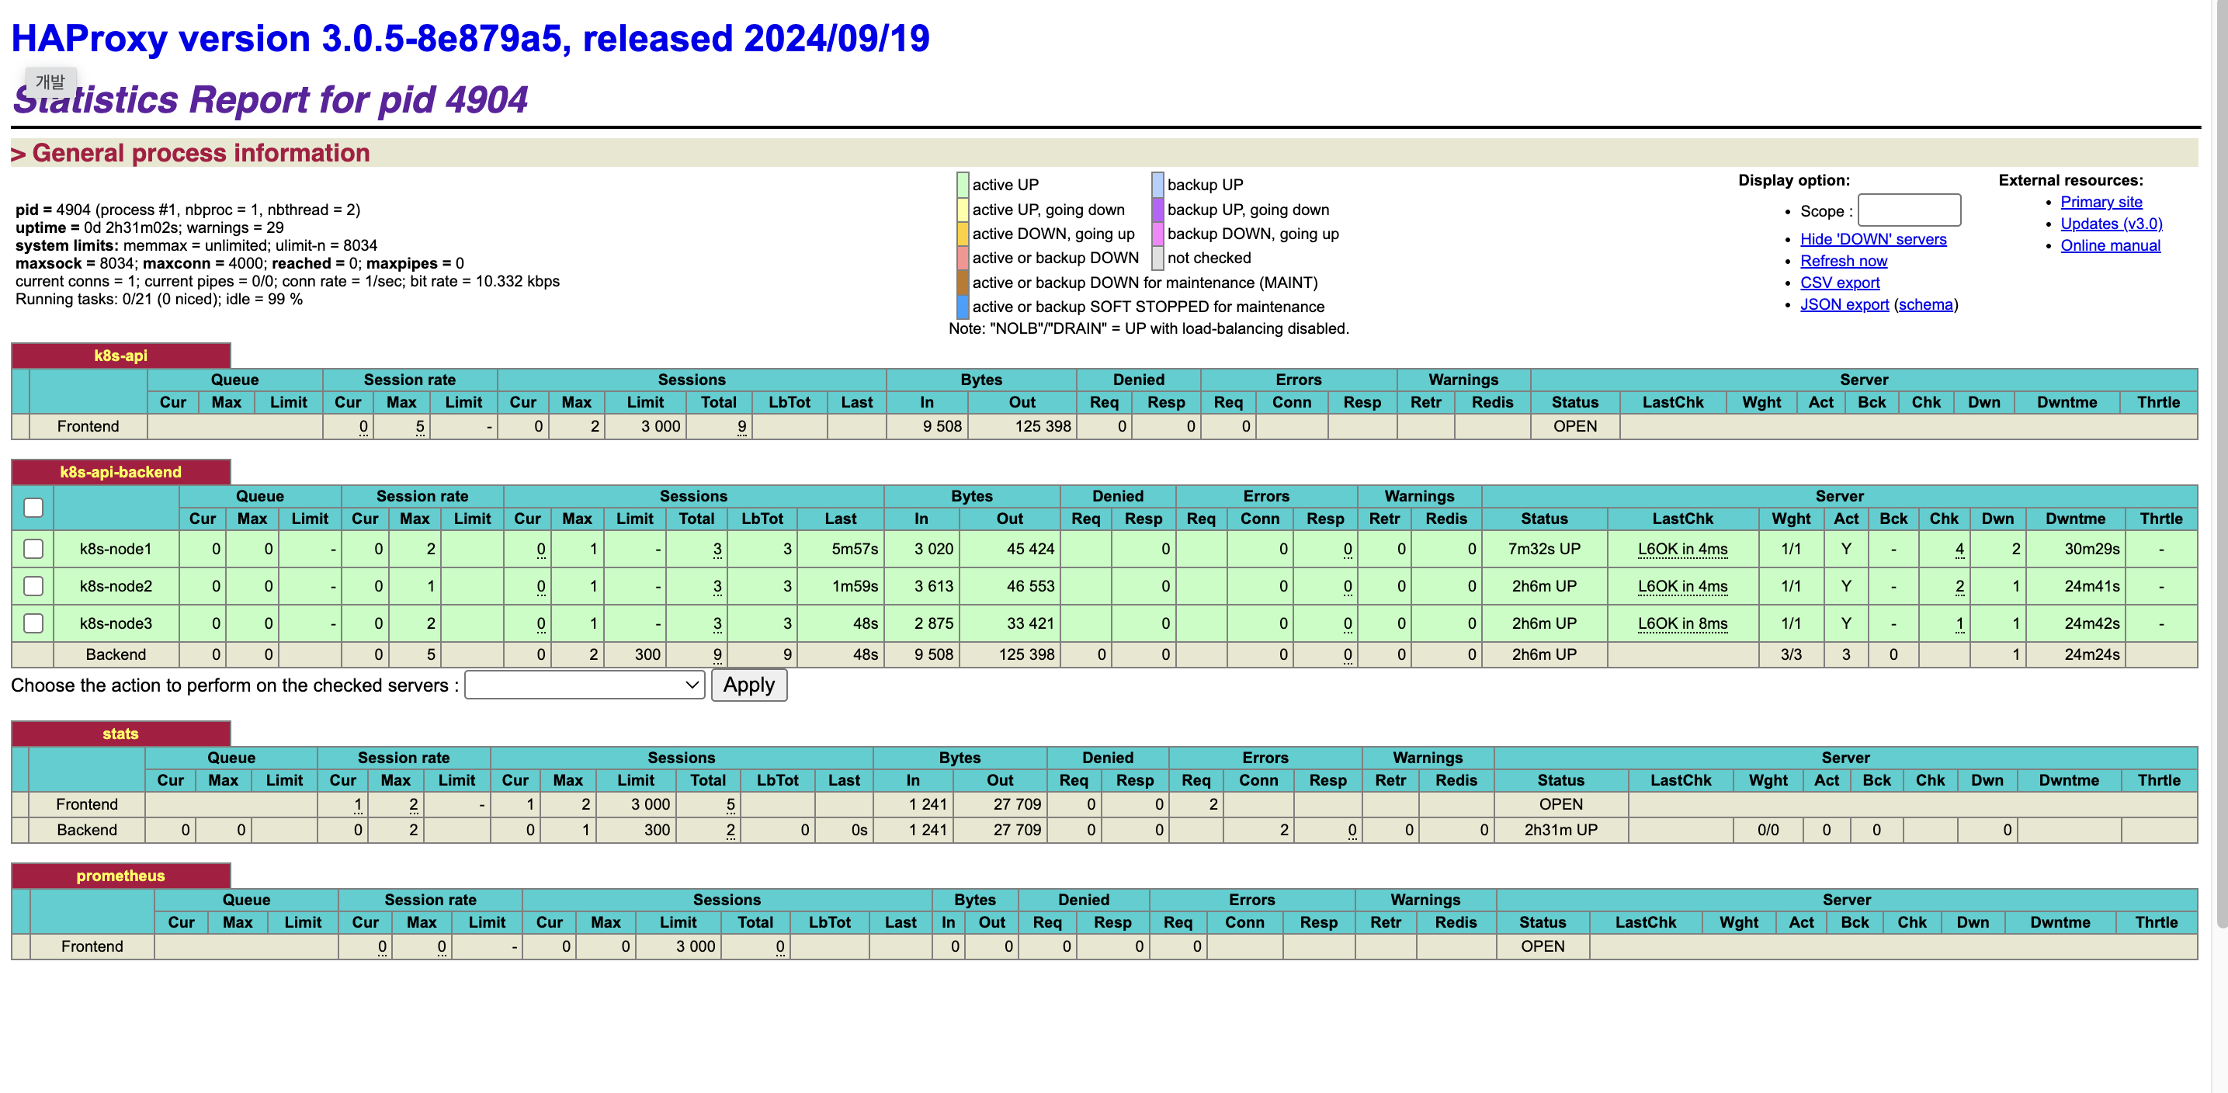
Task: Click the prometheus section title
Action: [120, 875]
